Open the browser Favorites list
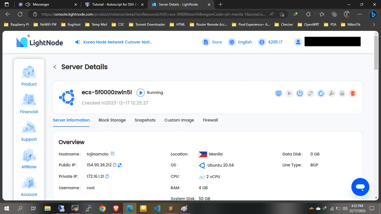381x214 pixels. coord(322,14)
